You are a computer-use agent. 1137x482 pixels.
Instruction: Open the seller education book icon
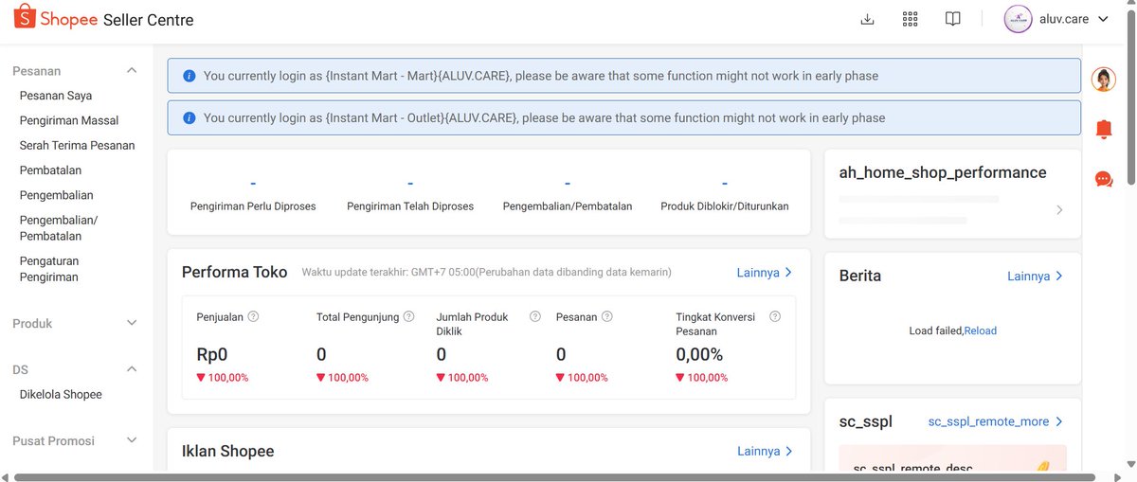tap(953, 20)
